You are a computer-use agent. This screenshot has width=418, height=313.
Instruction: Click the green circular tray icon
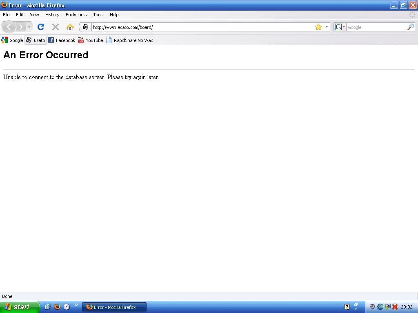pyautogui.click(x=380, y=307)
